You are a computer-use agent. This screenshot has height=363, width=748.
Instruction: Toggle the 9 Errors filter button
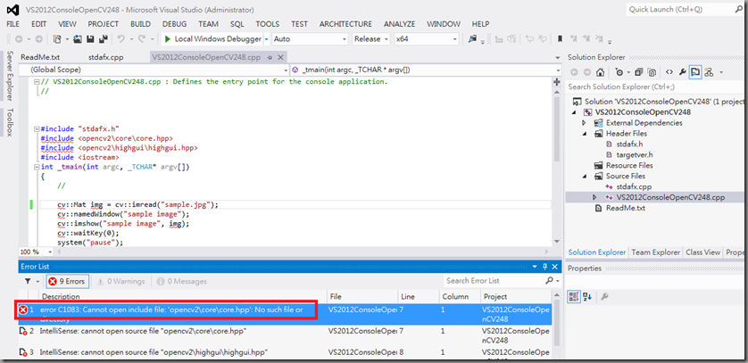point(67,282)
